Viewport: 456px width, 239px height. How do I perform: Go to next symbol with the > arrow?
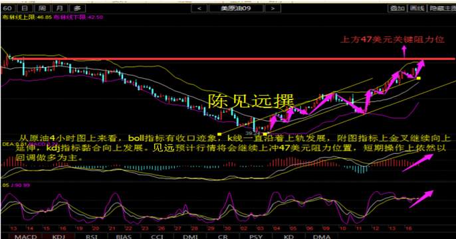coord(273,8)
